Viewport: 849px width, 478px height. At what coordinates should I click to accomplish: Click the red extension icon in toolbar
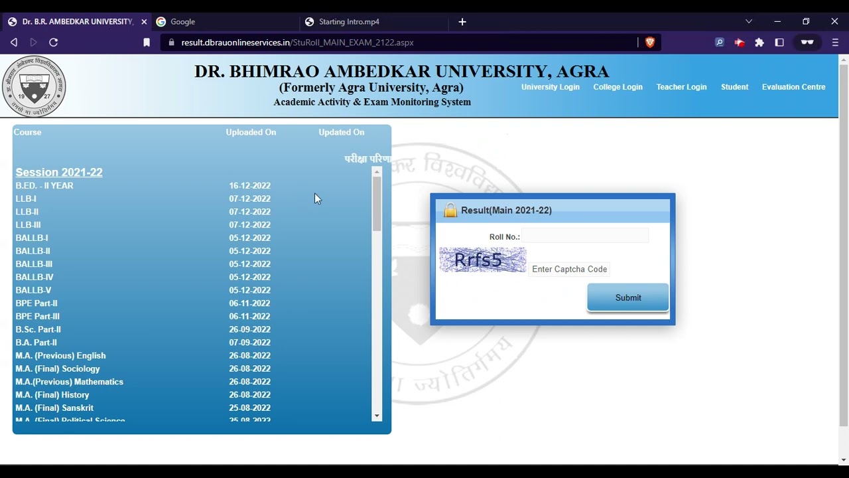pos(740,42)
